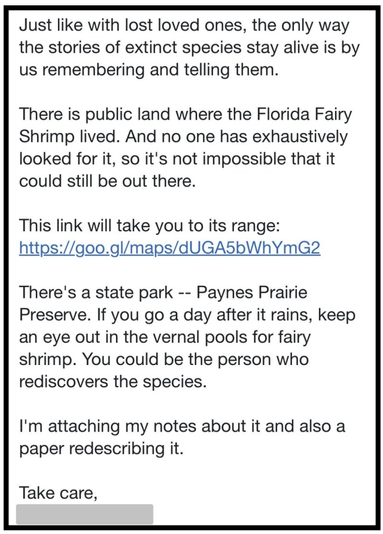Click the words 'paper redescribing it.'

(101, 448)
